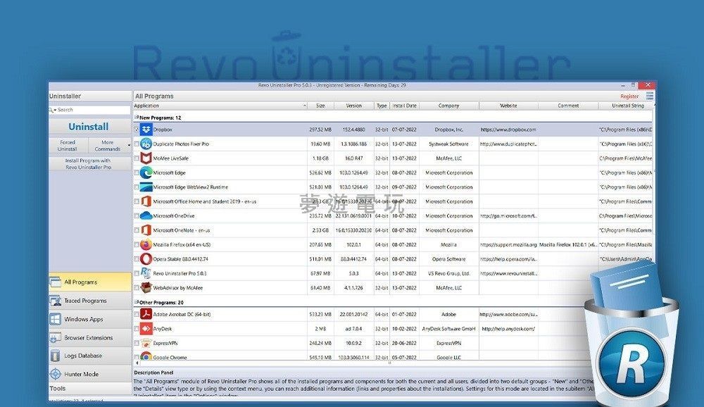The height and width of the screenshot is (407, 704).
Task: Open the Browser Extensions section
Action: click(x=88, y=337)
